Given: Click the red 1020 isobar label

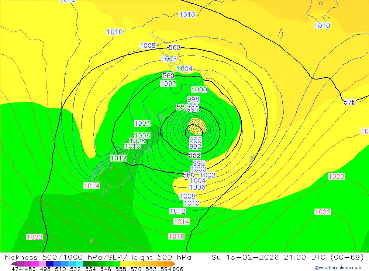Looking at the screenshot, I should [x=336, y=176].
